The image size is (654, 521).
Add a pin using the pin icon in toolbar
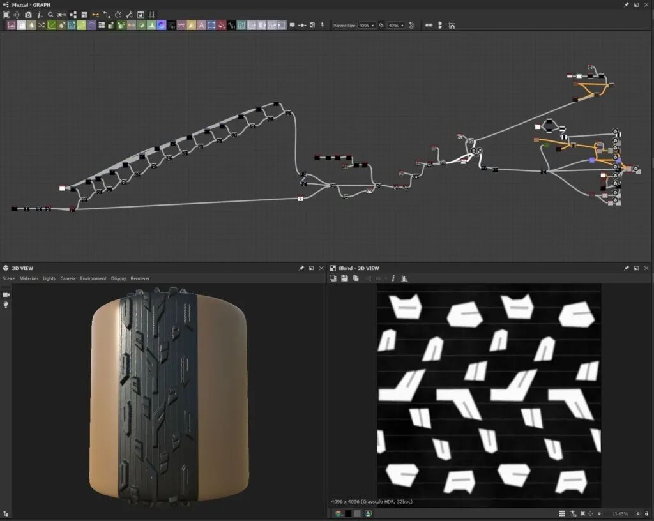pyautogui.click(x=323, y=25)
